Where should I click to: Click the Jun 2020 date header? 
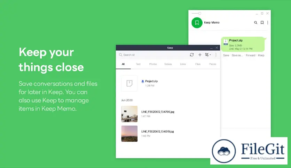(127, 100)
